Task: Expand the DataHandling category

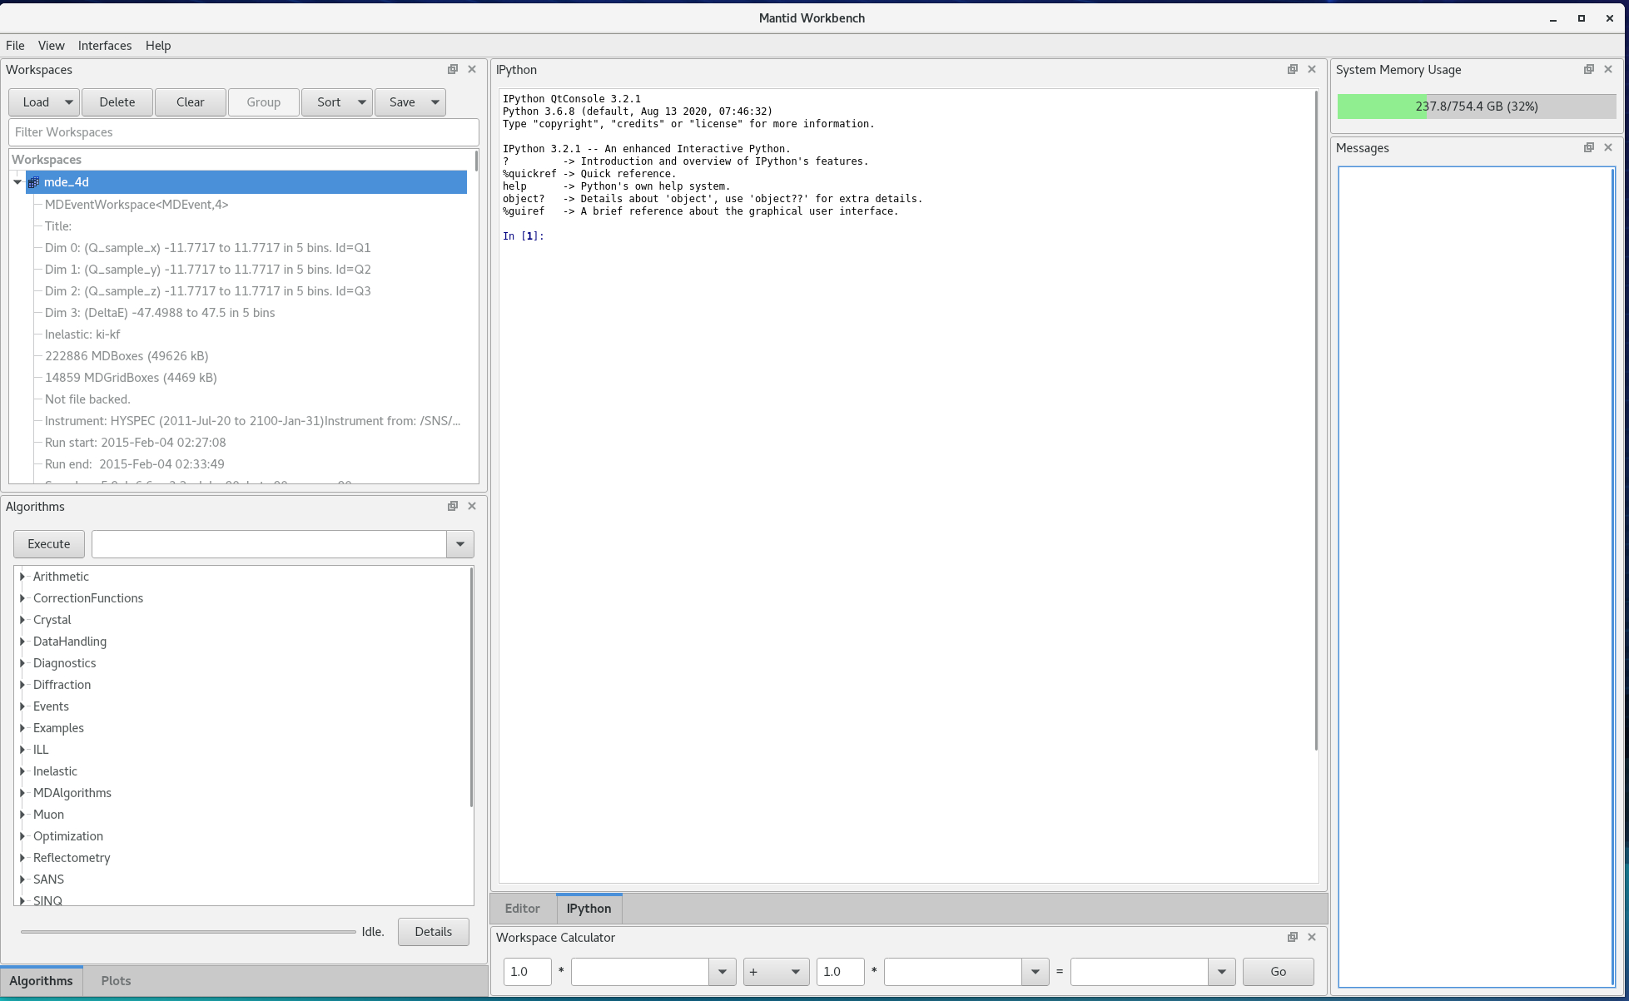Action: click(22, 642)
